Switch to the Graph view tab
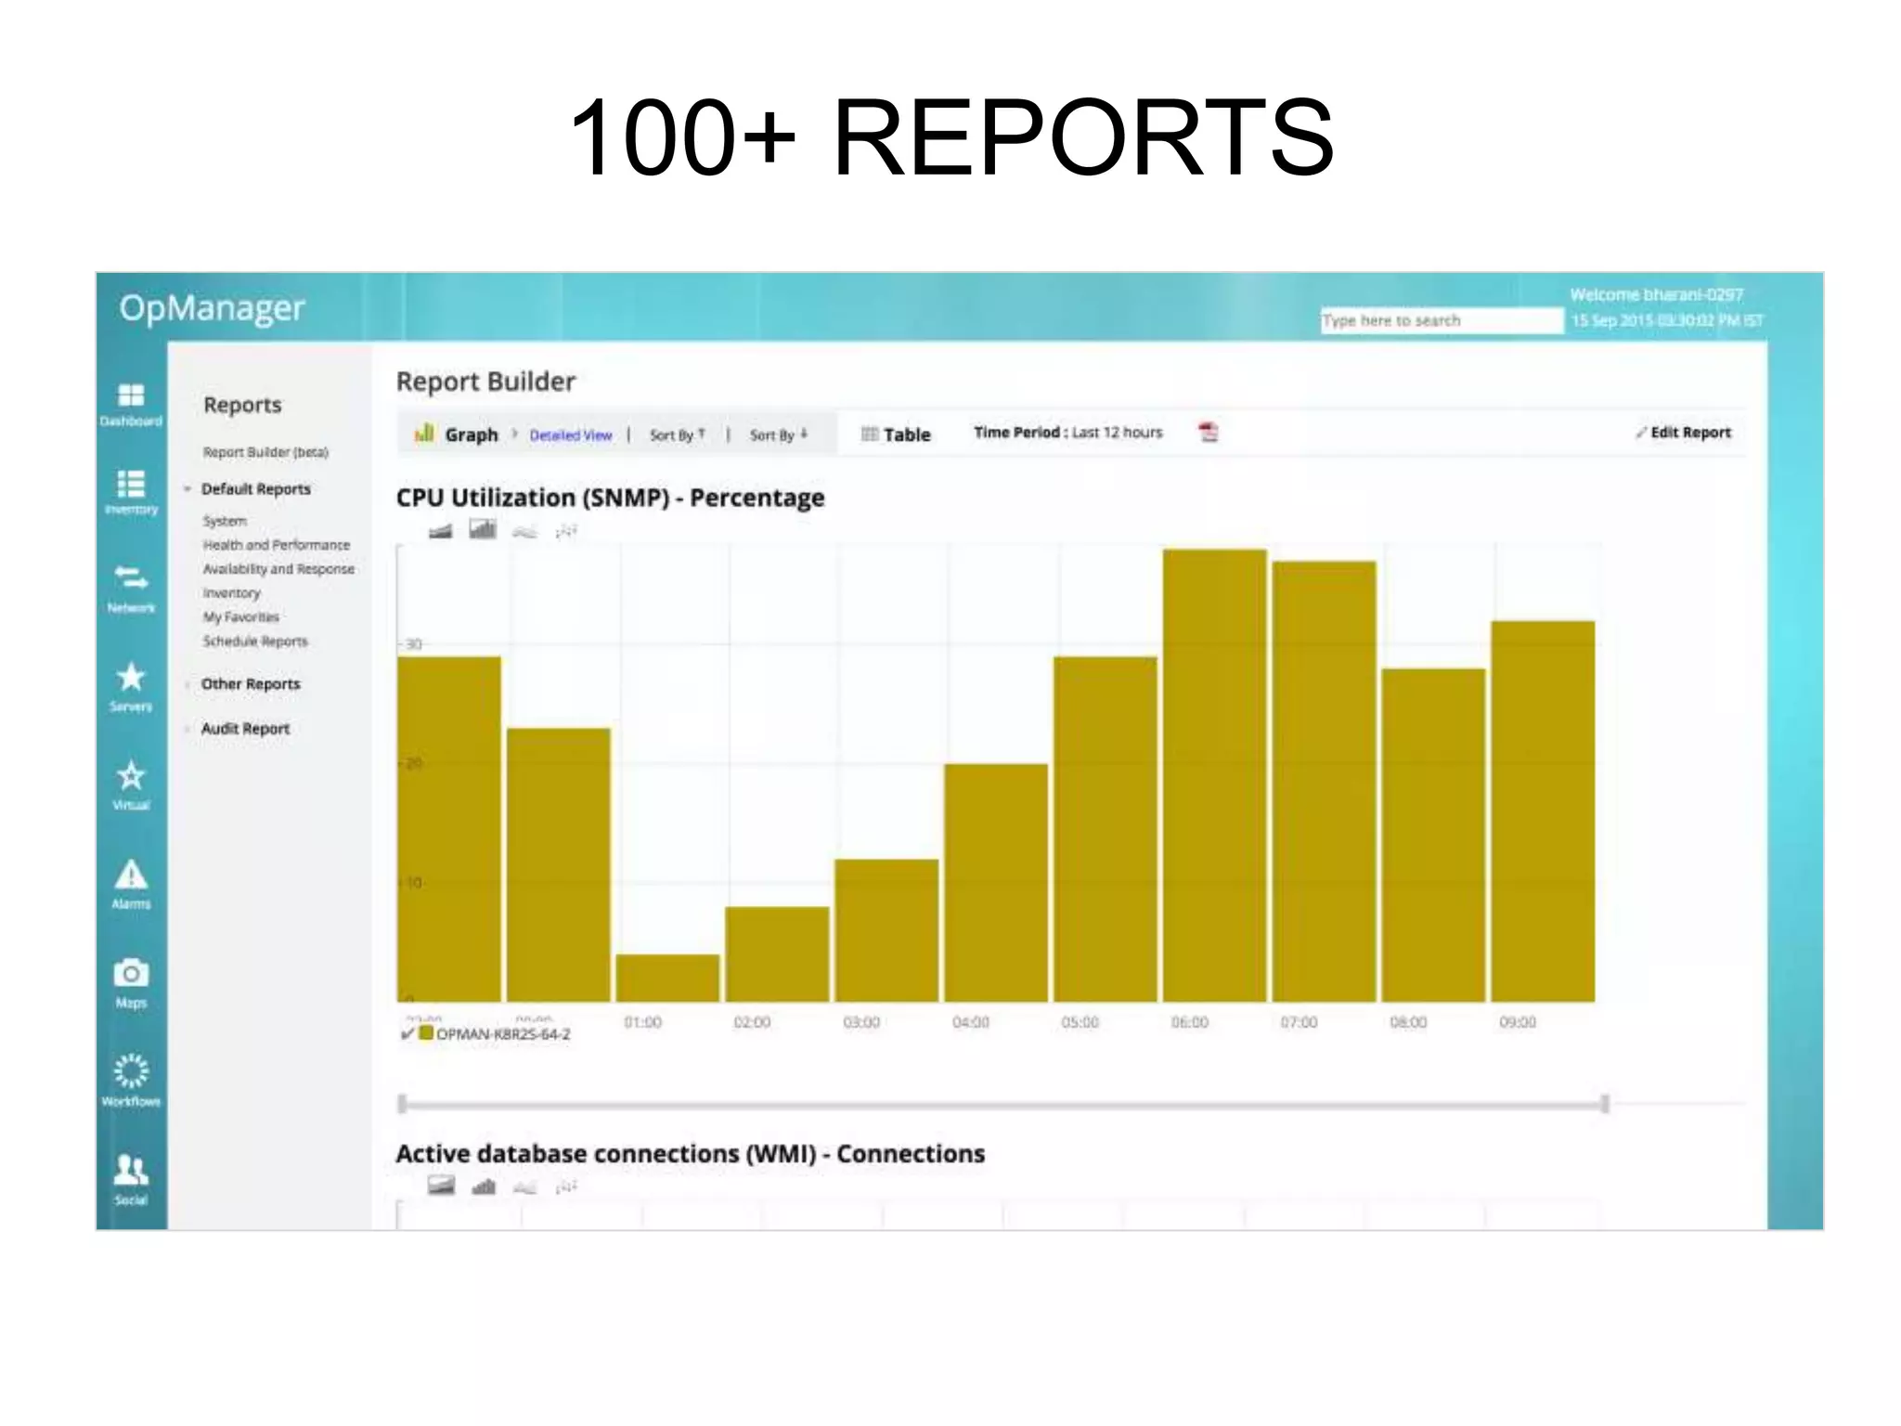 (457, 434)
